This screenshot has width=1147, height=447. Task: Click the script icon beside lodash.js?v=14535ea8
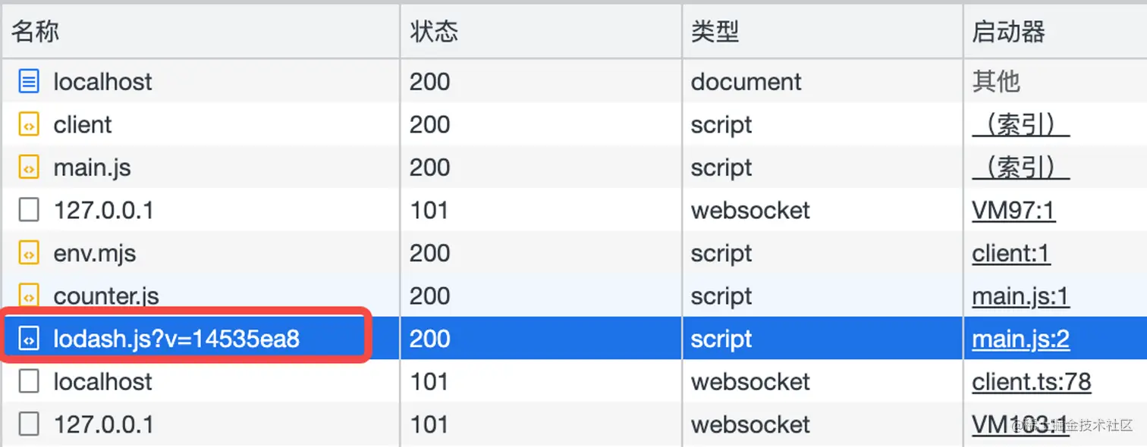[x=29, y=339]
